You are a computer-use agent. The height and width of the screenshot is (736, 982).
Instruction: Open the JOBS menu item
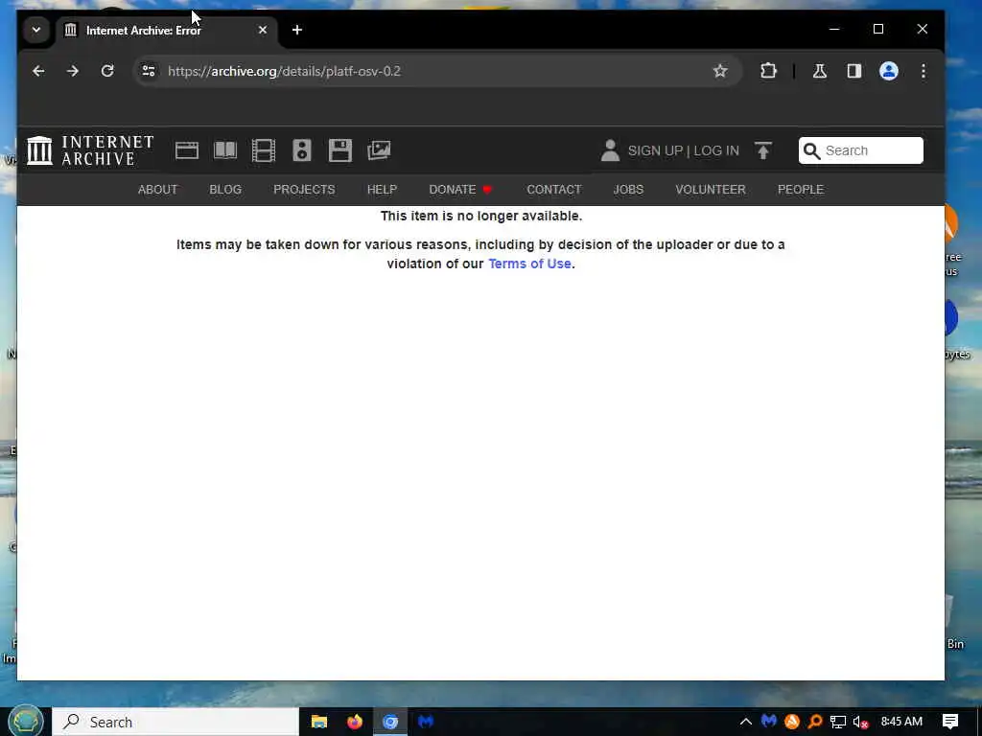point(628,190)
